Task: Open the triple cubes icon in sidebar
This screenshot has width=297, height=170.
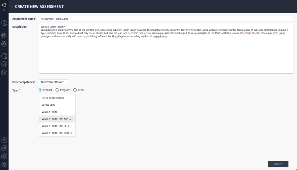Action: (x=4, y=44)
